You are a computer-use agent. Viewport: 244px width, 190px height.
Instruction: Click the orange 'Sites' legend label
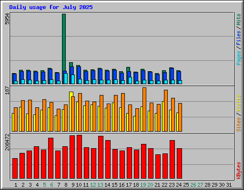coord(238,124)
